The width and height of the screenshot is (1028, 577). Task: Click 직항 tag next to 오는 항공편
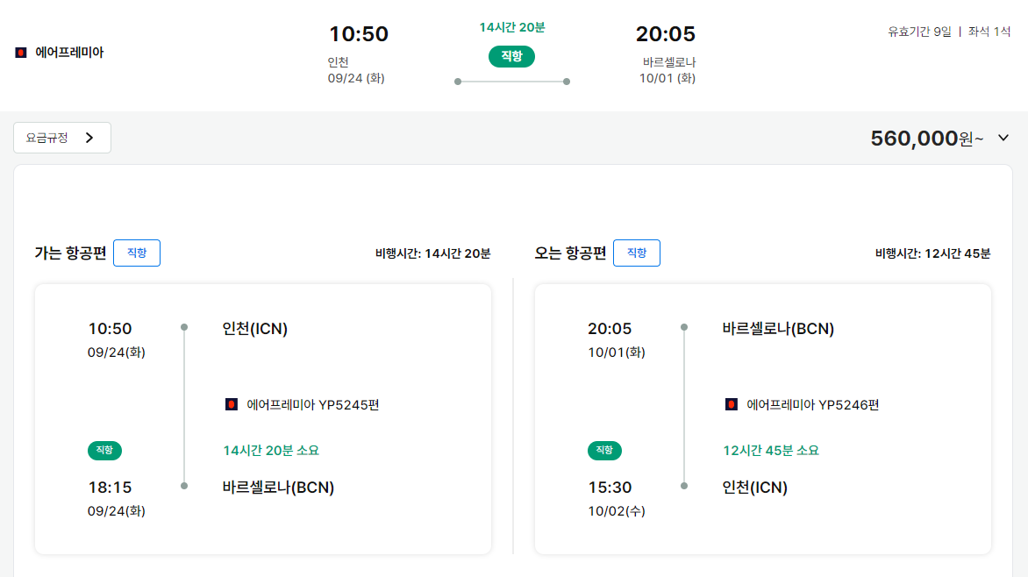(637, 253)
